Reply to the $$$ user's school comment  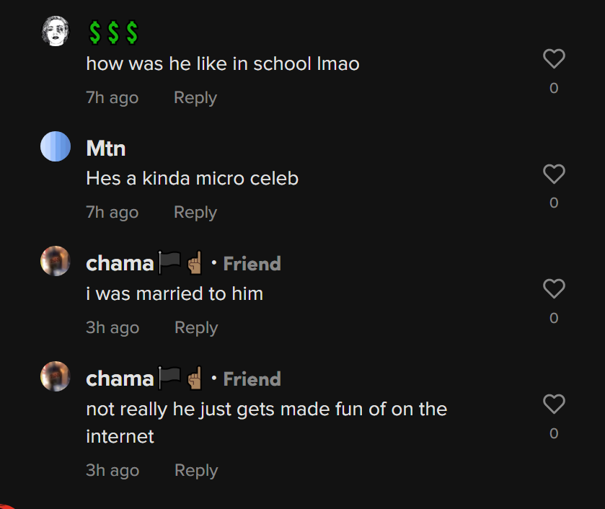click(x=195, y=97)
